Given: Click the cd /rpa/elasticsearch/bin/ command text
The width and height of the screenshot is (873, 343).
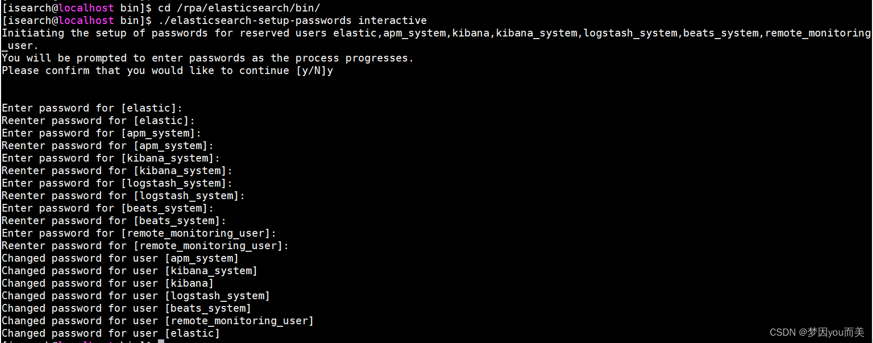Looking at the screenshot, I should click(239, 8).
